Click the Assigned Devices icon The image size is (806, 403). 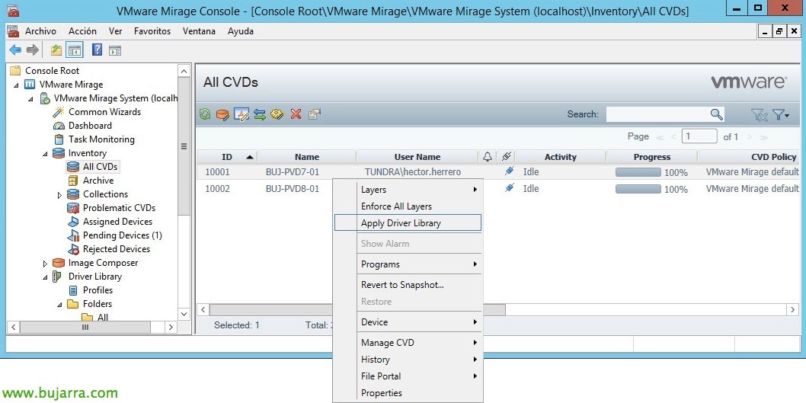point(74,222)
